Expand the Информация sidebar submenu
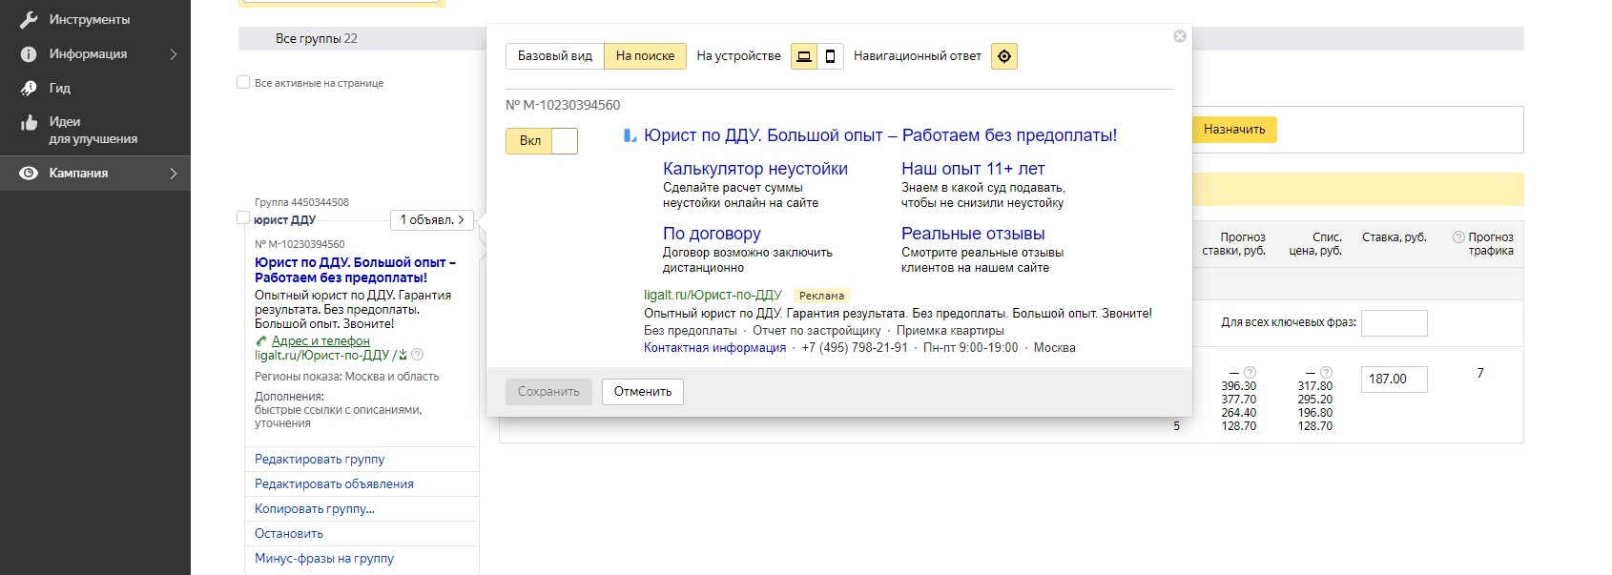 click(x=174, y=54)
